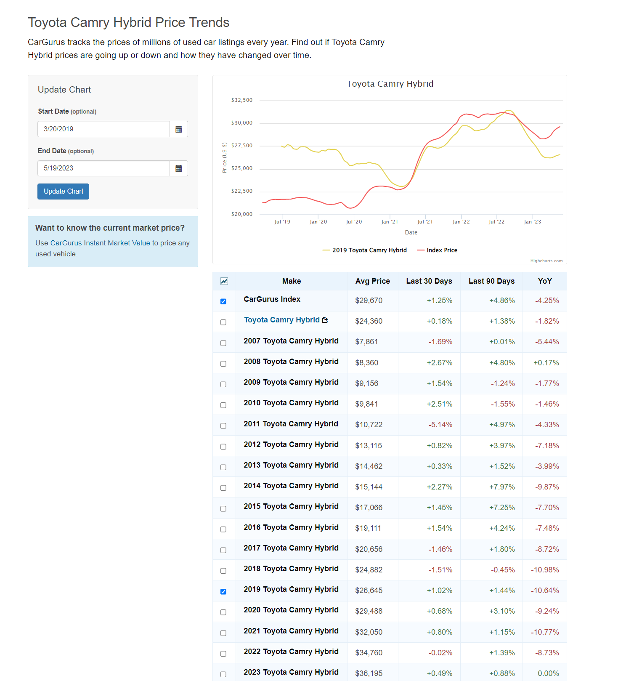Click the 0.00% YoY value
The image size is (634, 681).
[x=549, y=673]
